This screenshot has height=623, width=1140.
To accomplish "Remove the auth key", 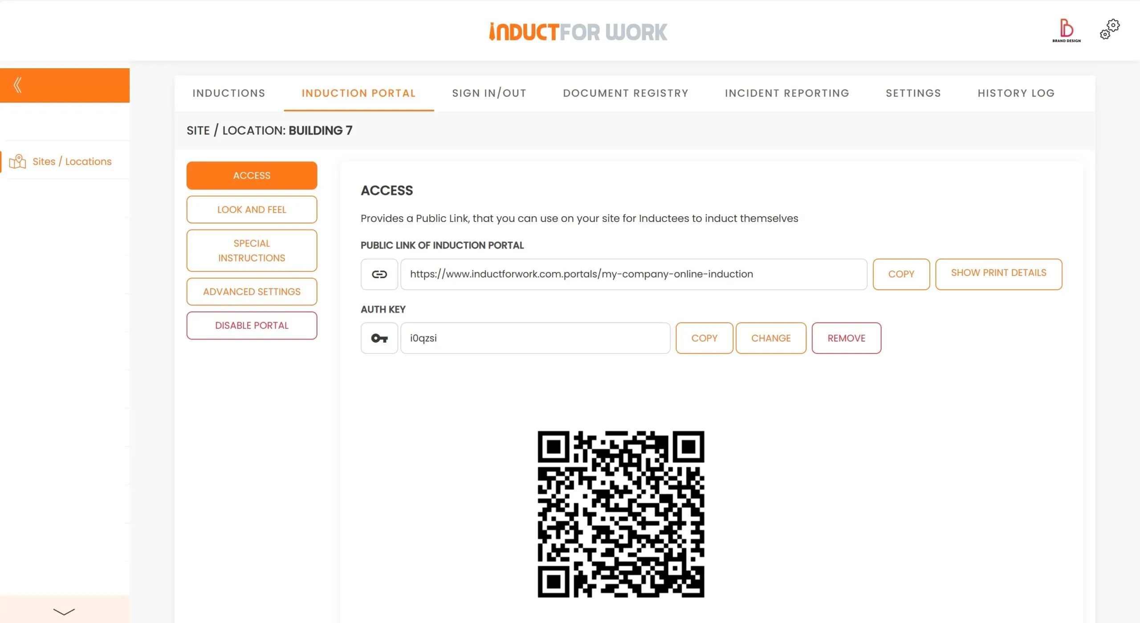I will (x=846, y=338).
